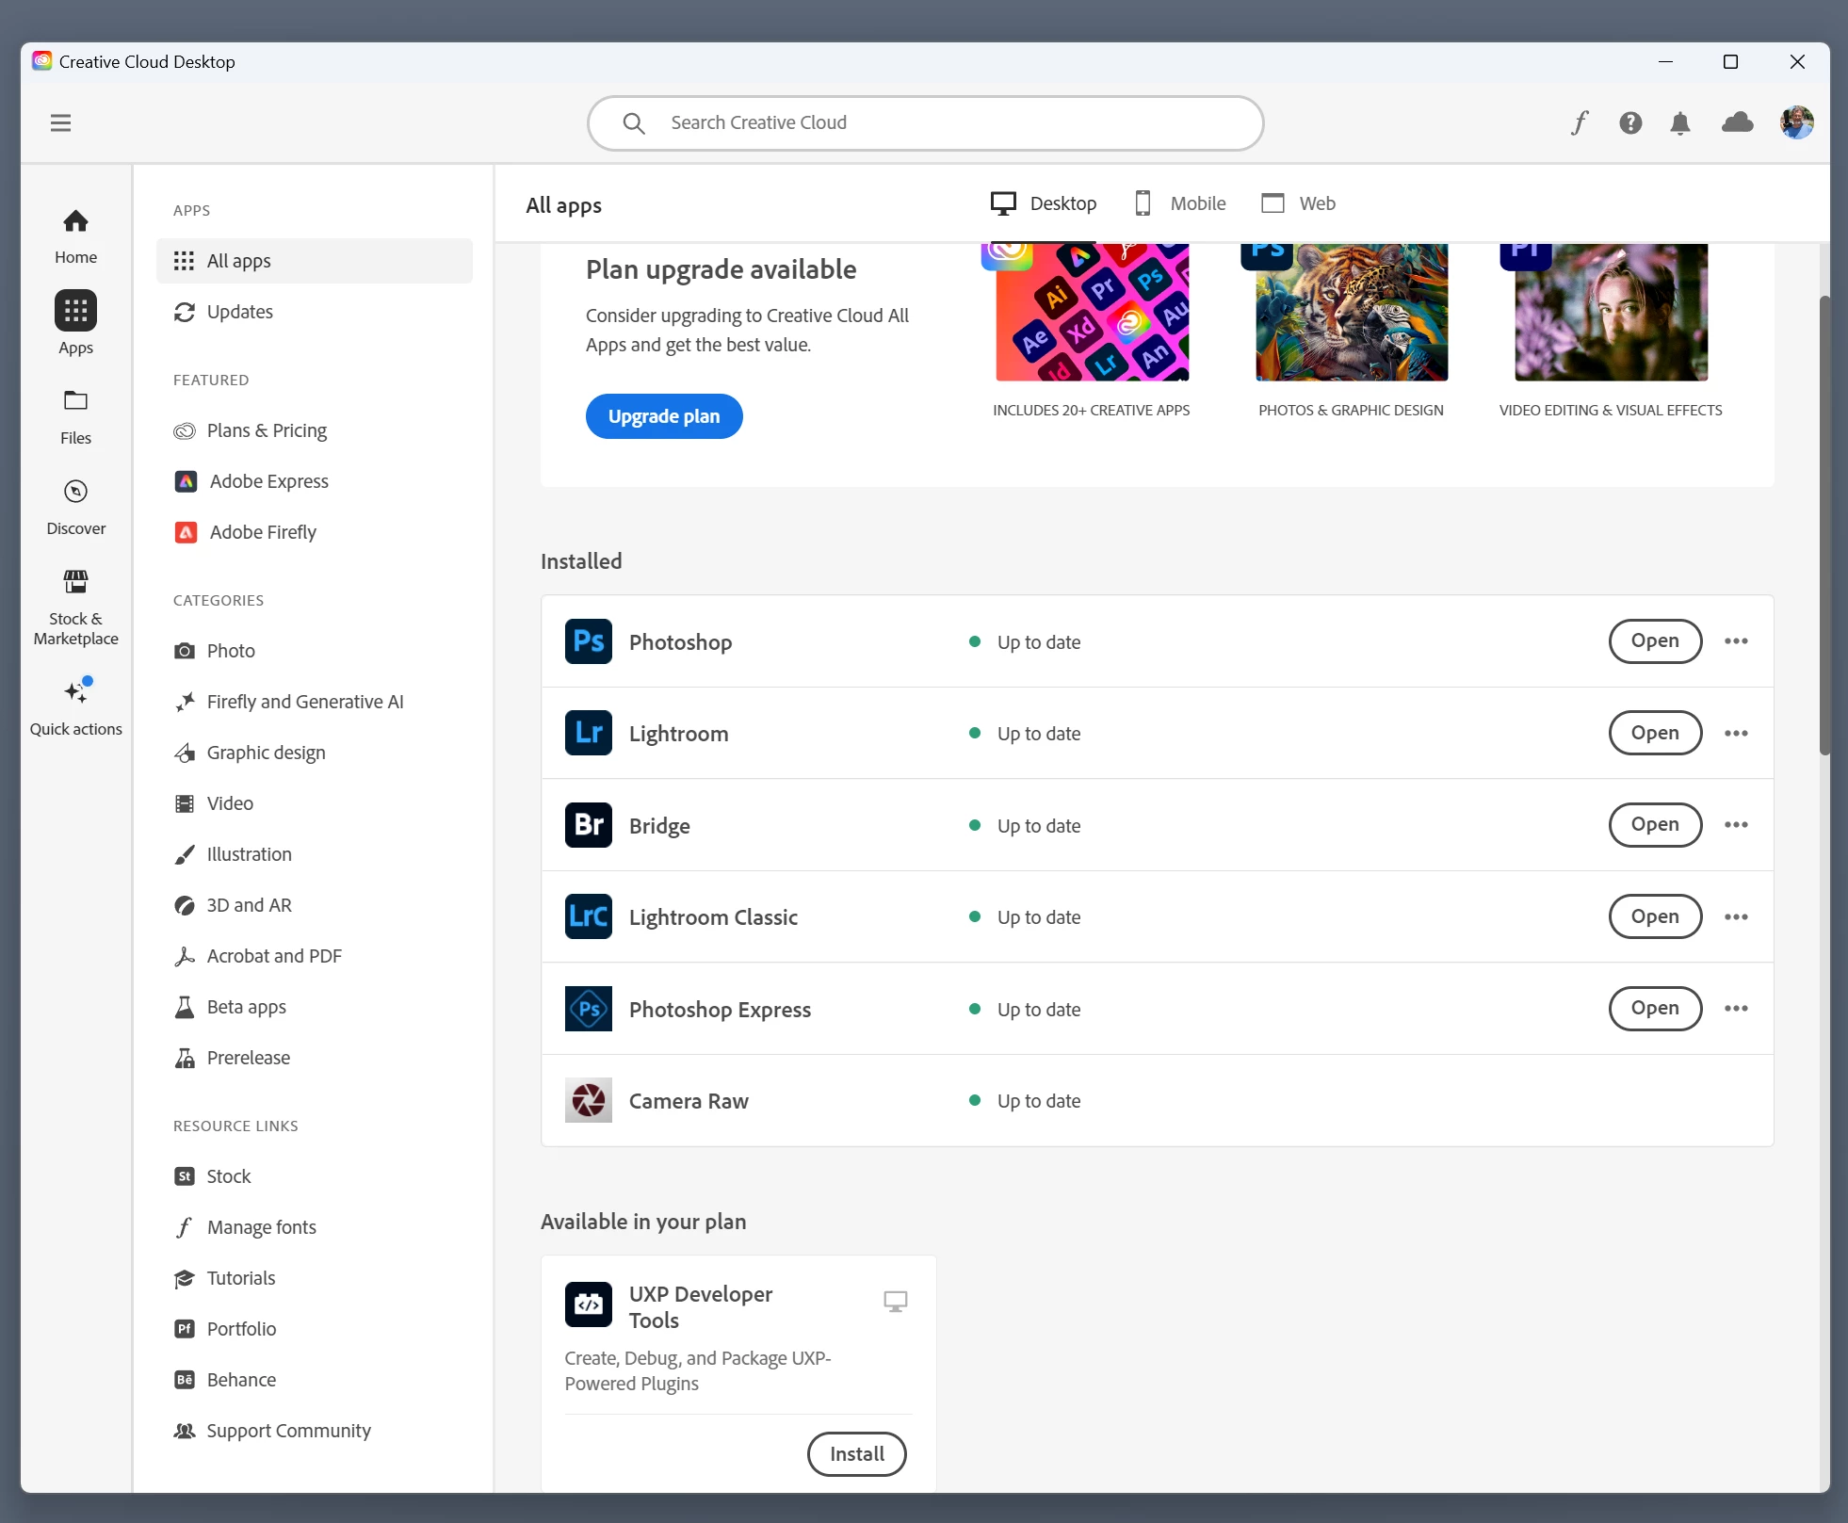Install UXP Developer Tools
Viewport: 1848px width, 1523px height.
click(856, 1454)
